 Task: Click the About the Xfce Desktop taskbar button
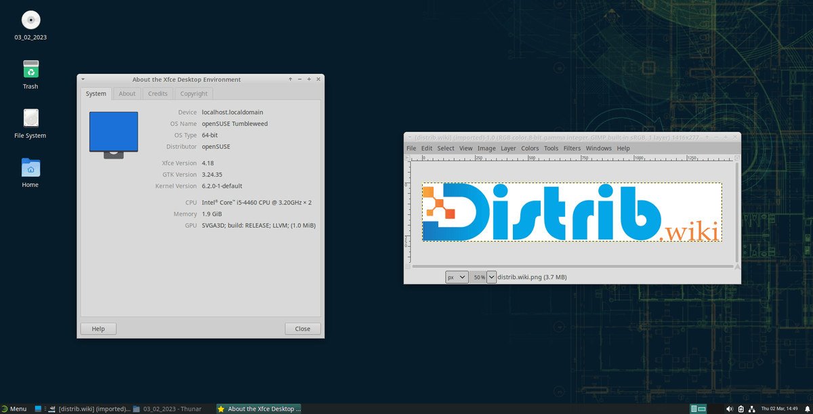click(259, 409)
